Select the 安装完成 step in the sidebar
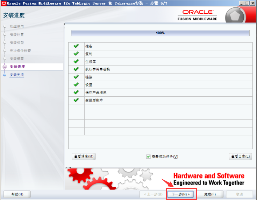This screenshot has width=257, height=200. [17, 75]
